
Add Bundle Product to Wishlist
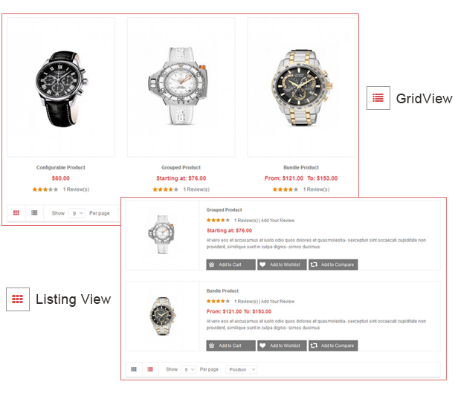click(x=282, y=345)
